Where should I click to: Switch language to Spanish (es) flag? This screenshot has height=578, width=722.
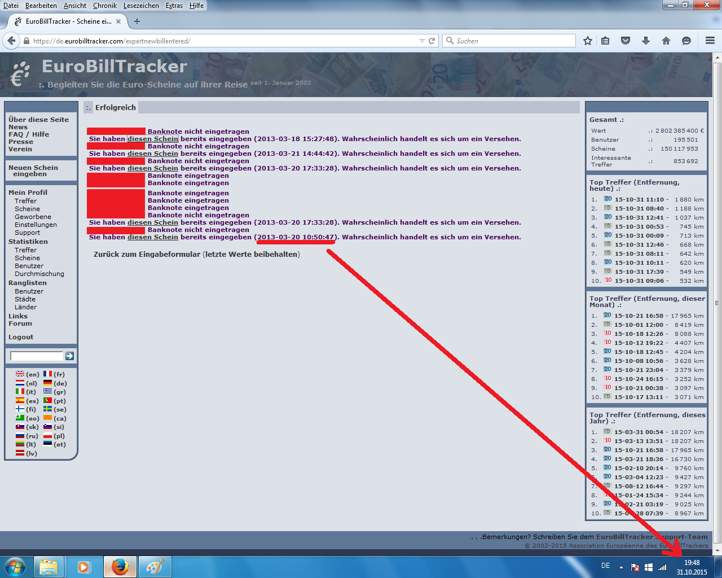pyautogui.click(x=20, y=400)
